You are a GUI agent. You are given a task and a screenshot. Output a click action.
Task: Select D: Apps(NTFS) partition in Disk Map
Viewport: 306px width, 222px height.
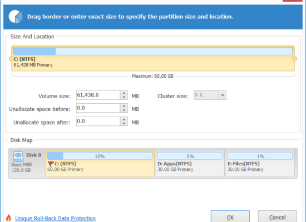[190, 163]
